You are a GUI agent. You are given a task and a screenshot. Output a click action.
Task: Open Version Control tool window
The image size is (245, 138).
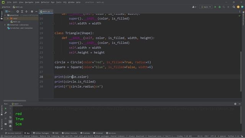click(x=13, y=133)
